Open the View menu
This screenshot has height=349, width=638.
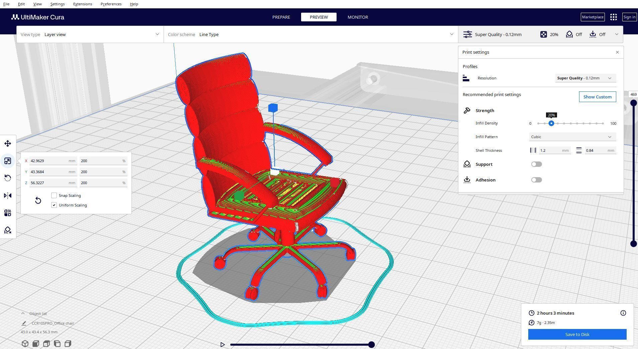click(x=37, y=4)
